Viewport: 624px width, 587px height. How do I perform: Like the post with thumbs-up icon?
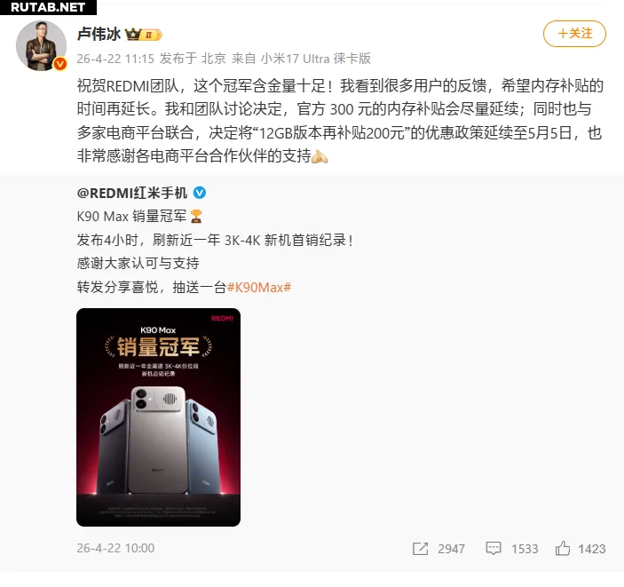click(563, 549)
